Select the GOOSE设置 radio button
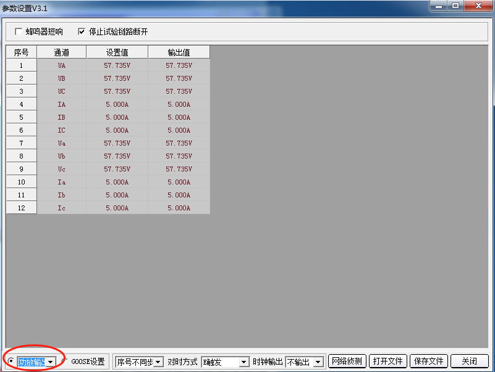Screen dimensions: 495x372 64,362
